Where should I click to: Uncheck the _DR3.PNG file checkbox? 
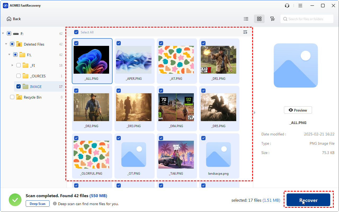coord(119,91)
